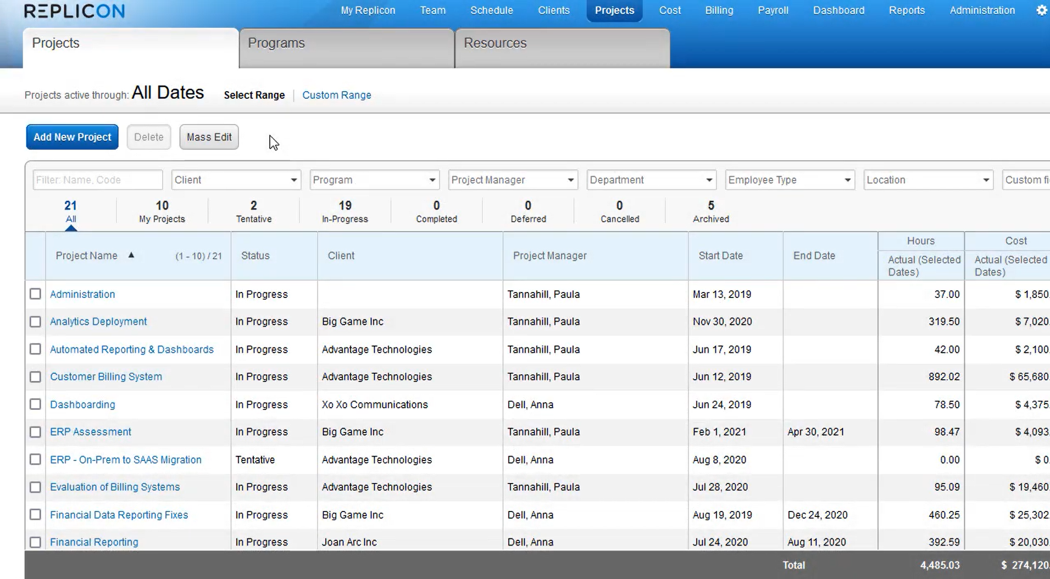Open the Billing menu item
Image resolution: width=1050 pixels, height=579 pixels.
(x=719, y=10)
